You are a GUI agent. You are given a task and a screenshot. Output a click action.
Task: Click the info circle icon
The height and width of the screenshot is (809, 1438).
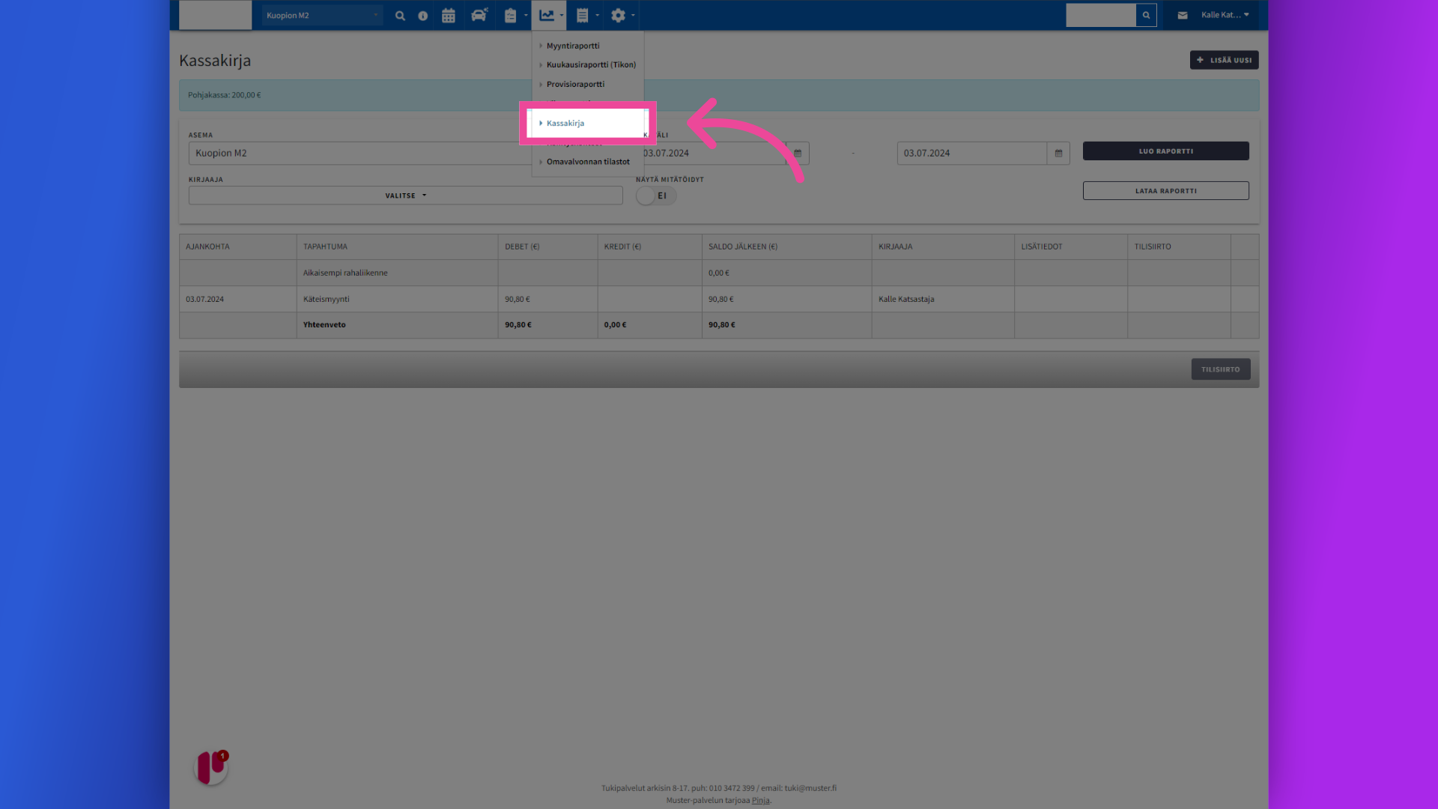pyautogui.click(x=423, y=15)
